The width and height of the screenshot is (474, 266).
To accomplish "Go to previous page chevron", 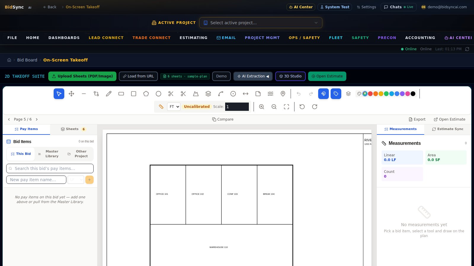I will (x=9, y=119).
